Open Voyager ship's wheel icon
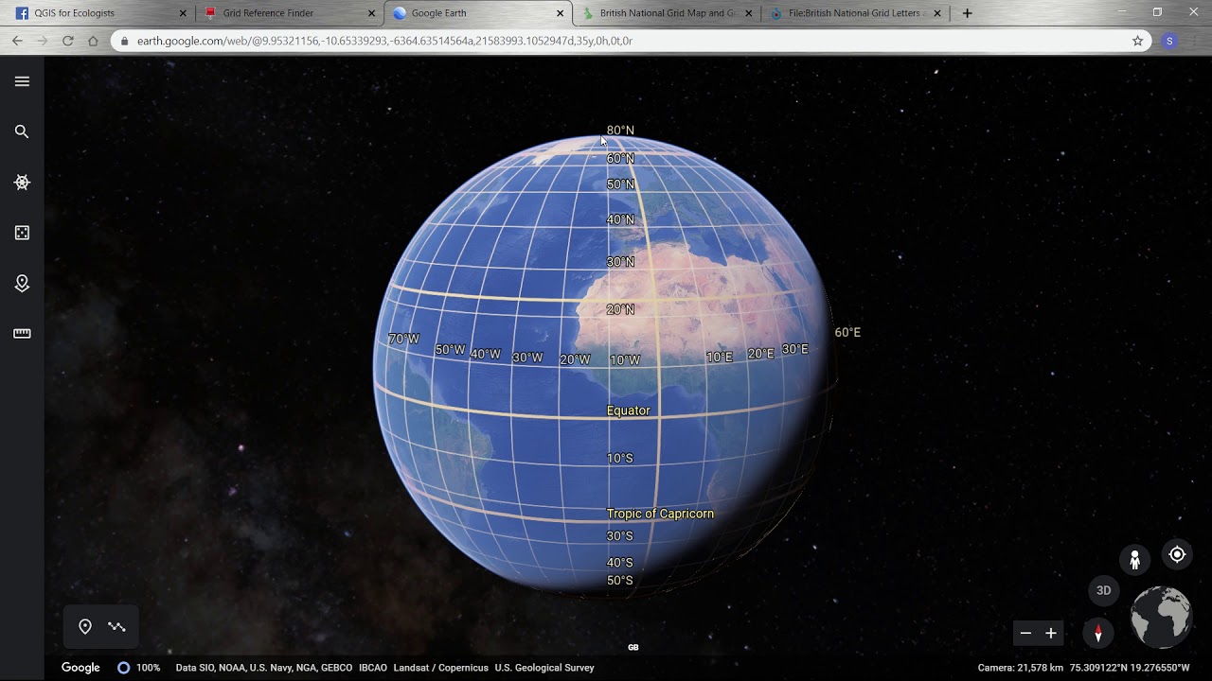 pos(22,183)
